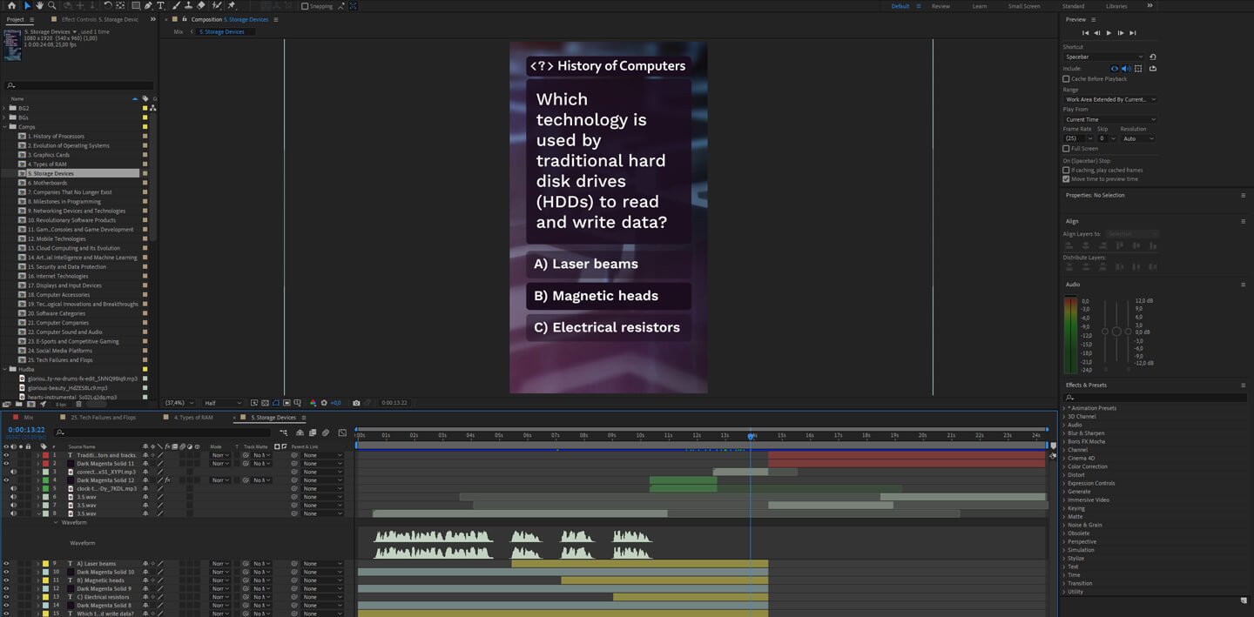This screenshot has height=617, width=1254.
Task: Select the Clone Stamp tool
Action: (188, 6)
